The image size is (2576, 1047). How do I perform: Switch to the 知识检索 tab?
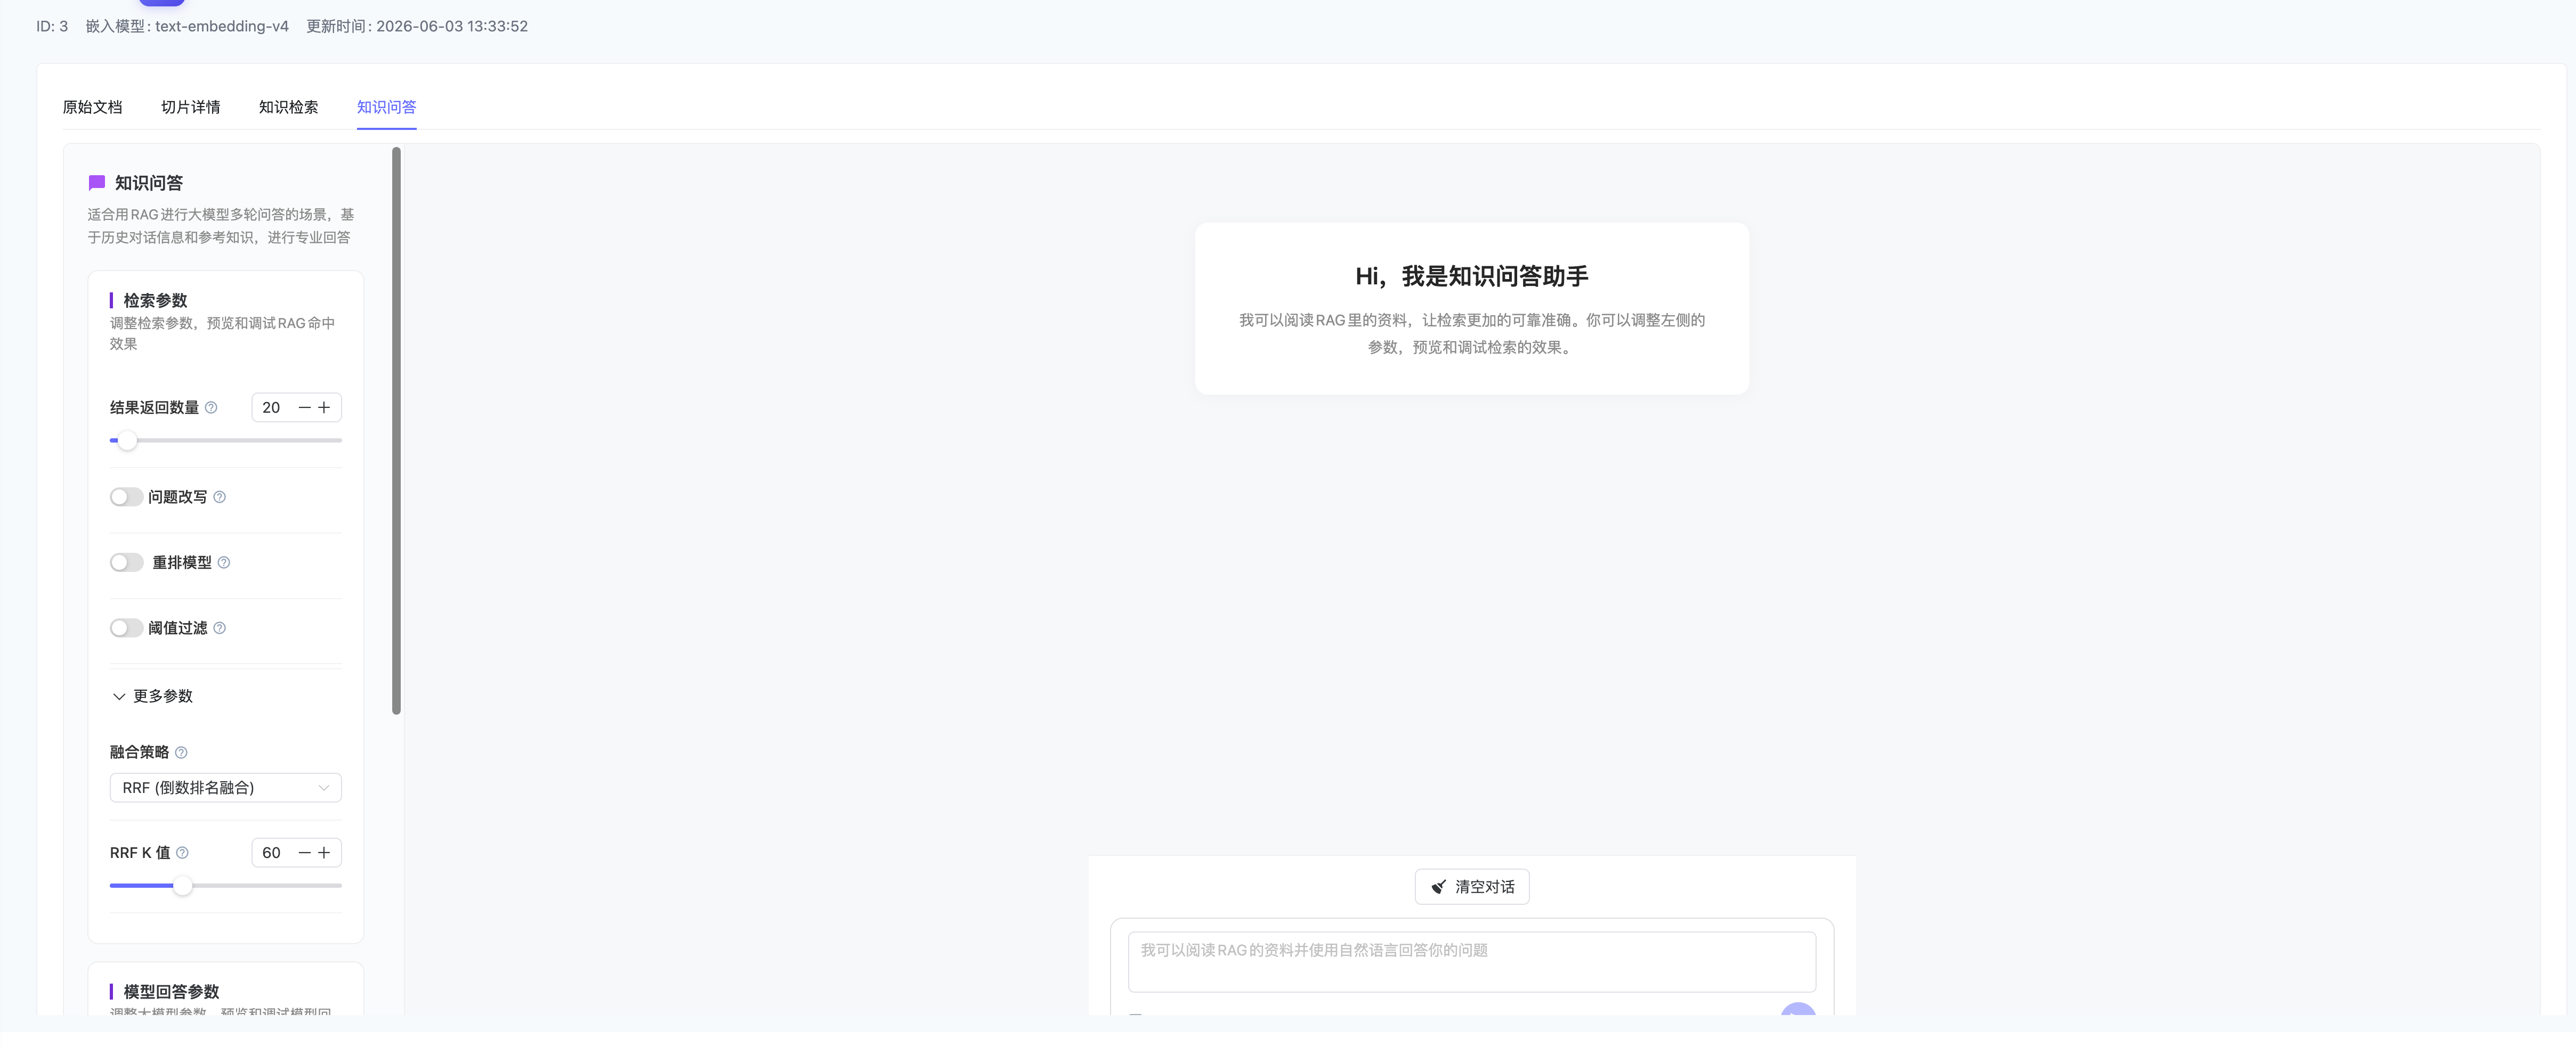[x=288, y=107]
